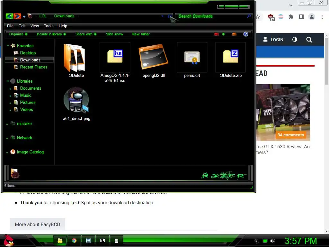Screen dimensions: 329x247
Task: Click the Chrome extensions puzzle icon
Action: [x=291, y=17]
